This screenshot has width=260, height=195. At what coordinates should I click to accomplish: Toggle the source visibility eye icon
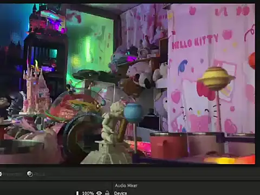99,193
